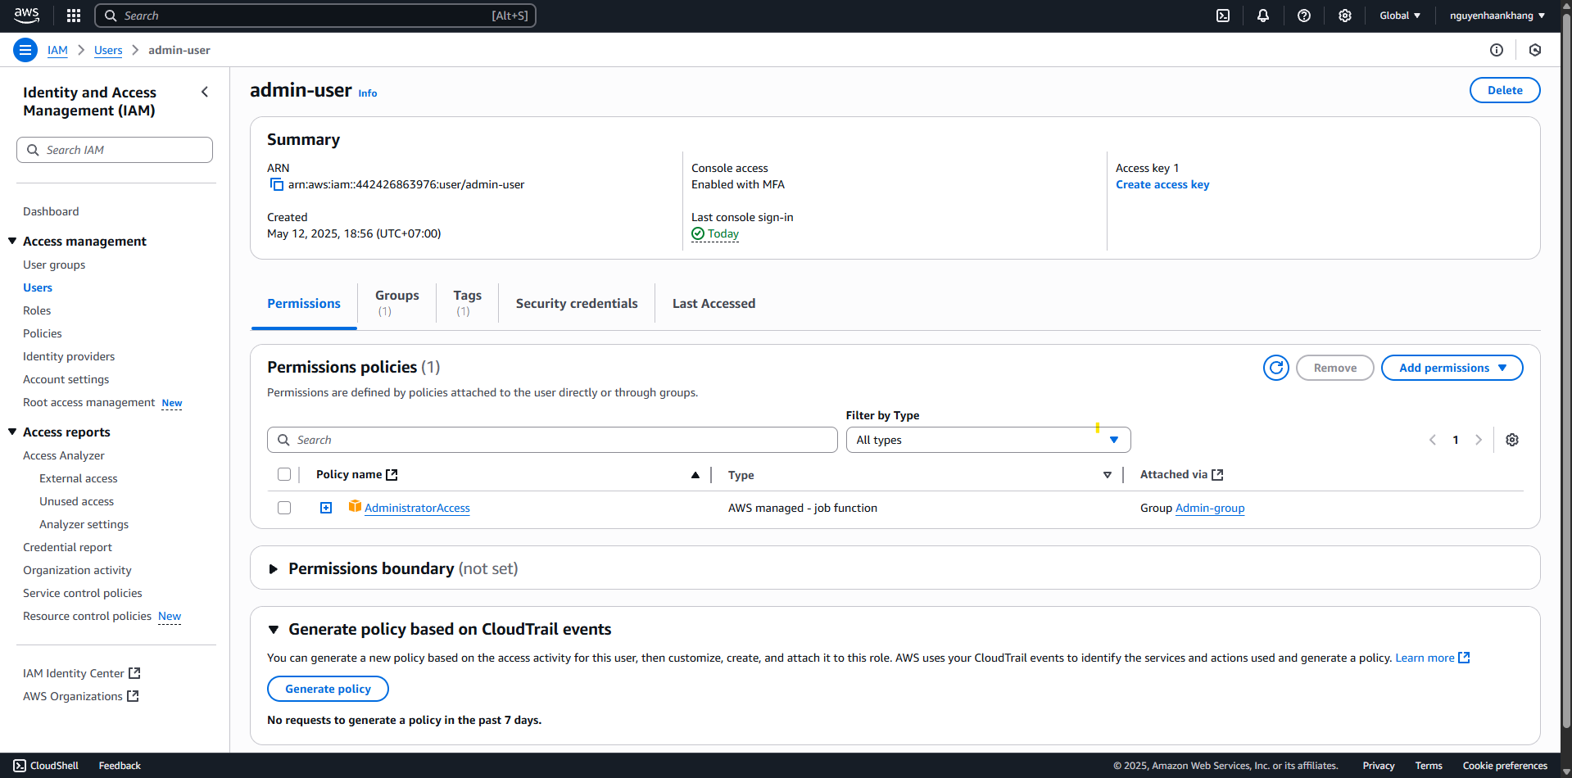Click Users breadcrumb link
Image resolution: width=1572 pixels, height=778 pixels.
108,50
